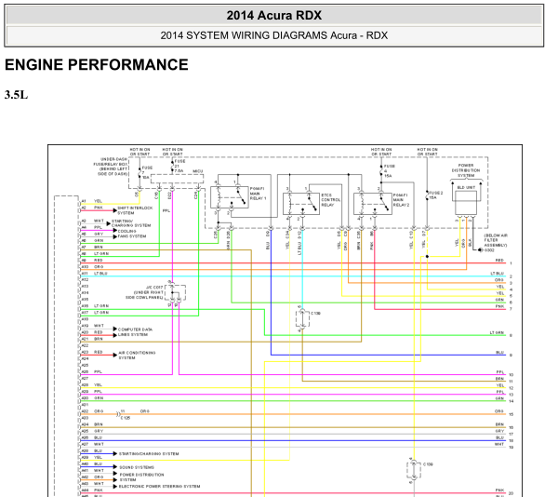
Task: Click the 'COMPUTER DATA LINES SYSTEM' label
Action: pyautogui.click(x=135, y=332)
